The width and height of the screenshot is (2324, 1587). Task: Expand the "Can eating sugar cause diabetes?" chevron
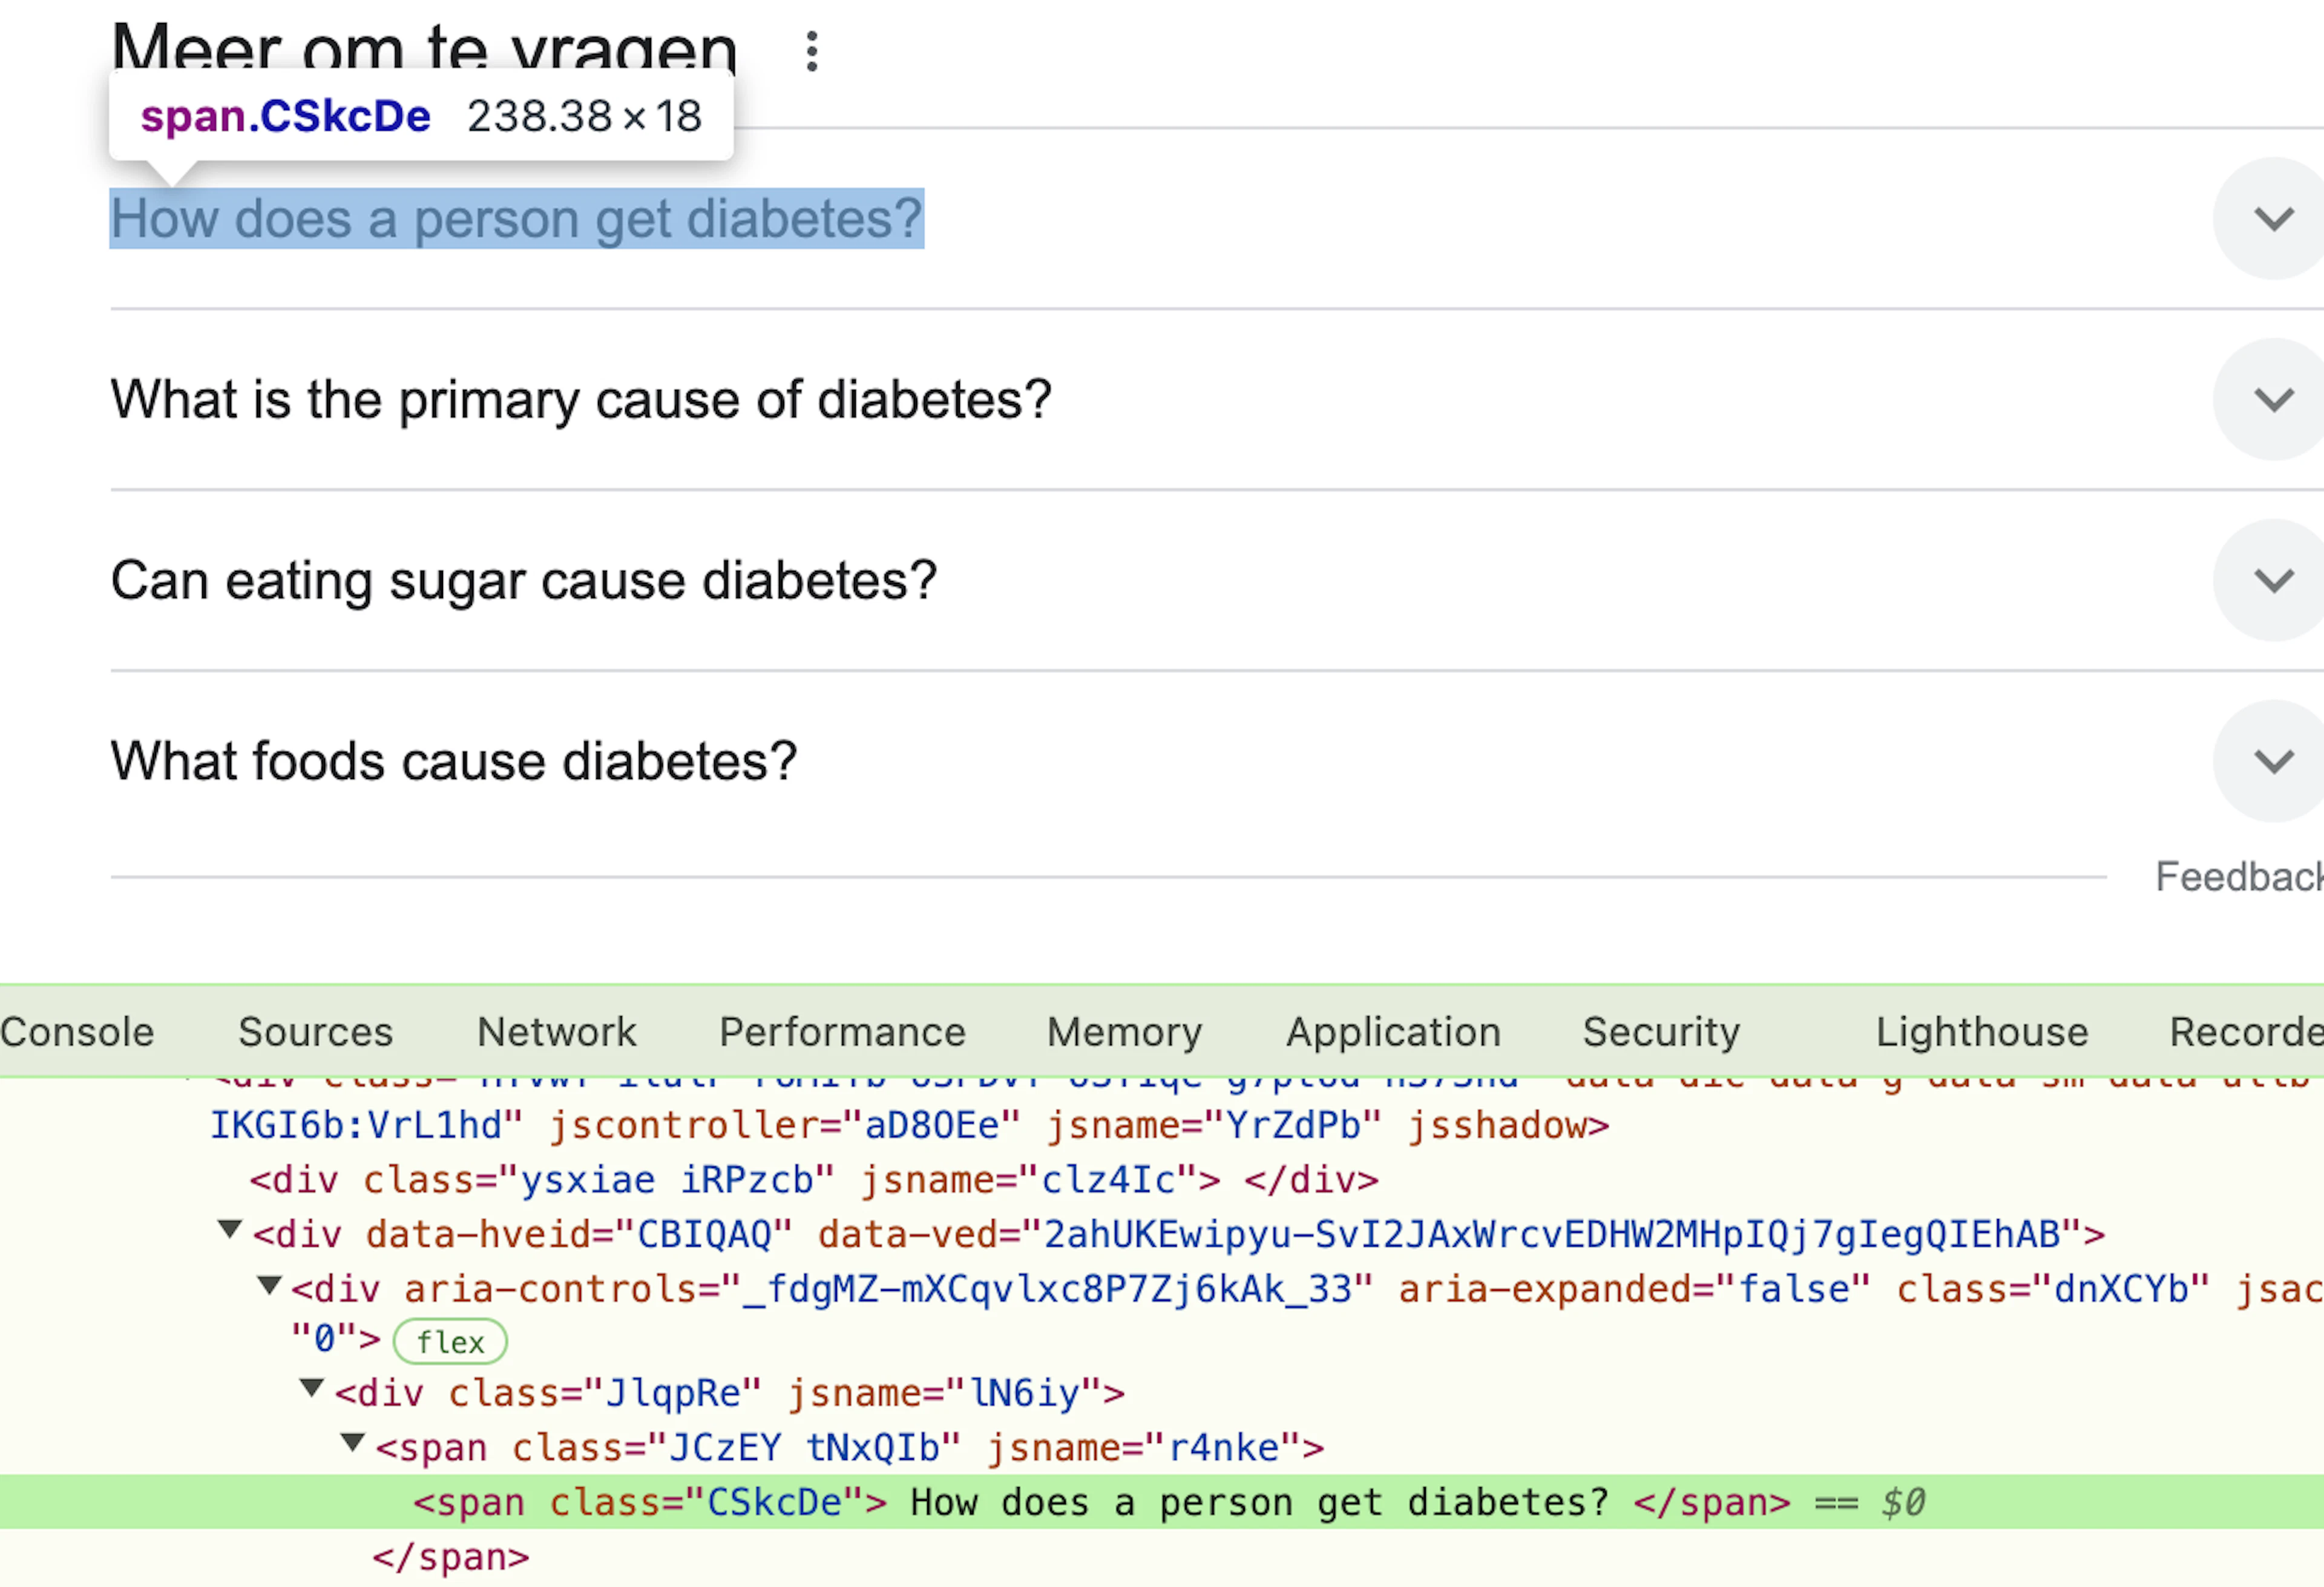(2273, 580)
